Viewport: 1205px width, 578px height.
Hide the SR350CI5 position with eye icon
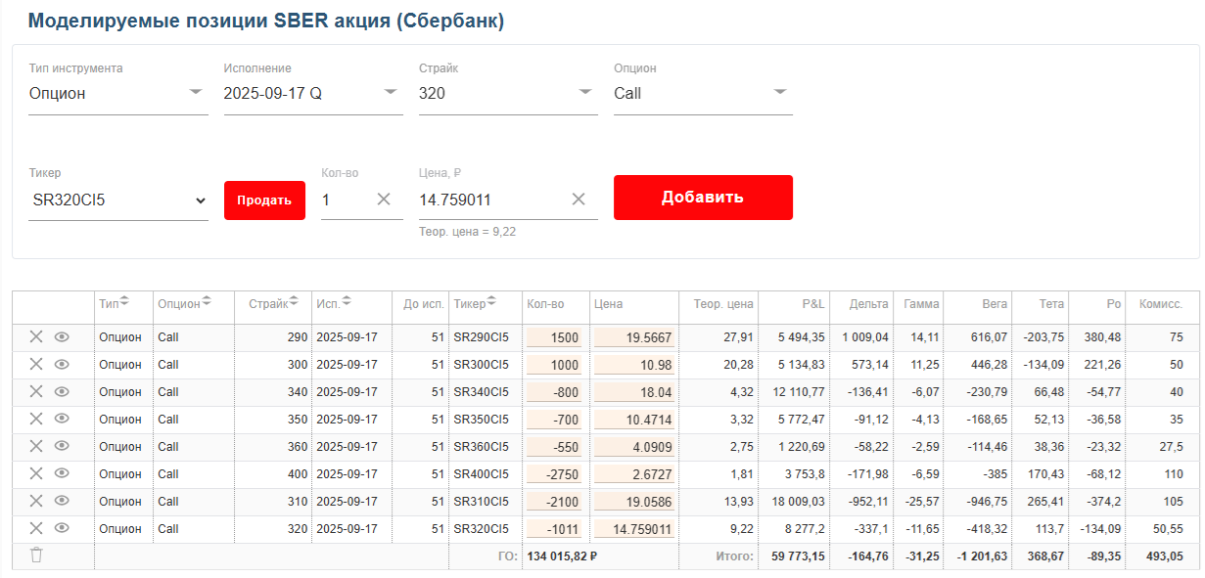pyautogui.click(x=62, y=419)
